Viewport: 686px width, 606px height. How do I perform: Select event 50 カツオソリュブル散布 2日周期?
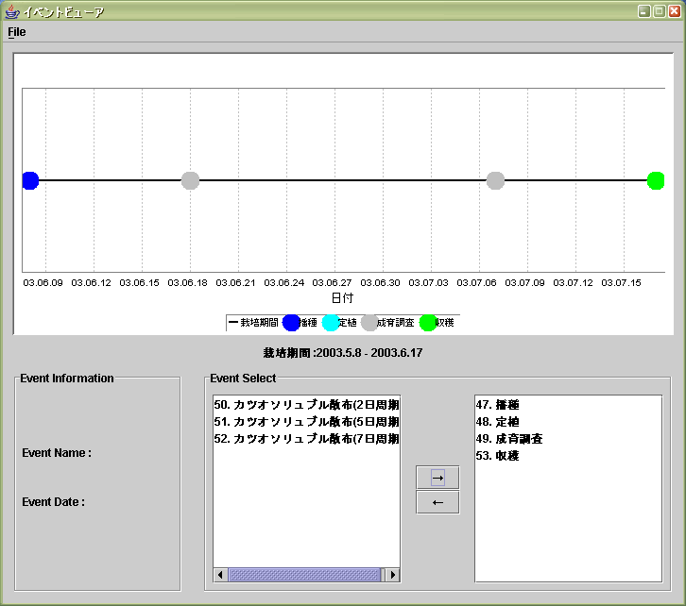coord(306,405)
